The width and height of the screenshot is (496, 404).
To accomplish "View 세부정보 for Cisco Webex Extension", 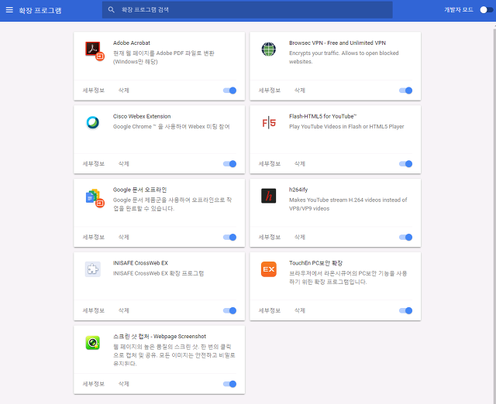I will coord(94,163).
